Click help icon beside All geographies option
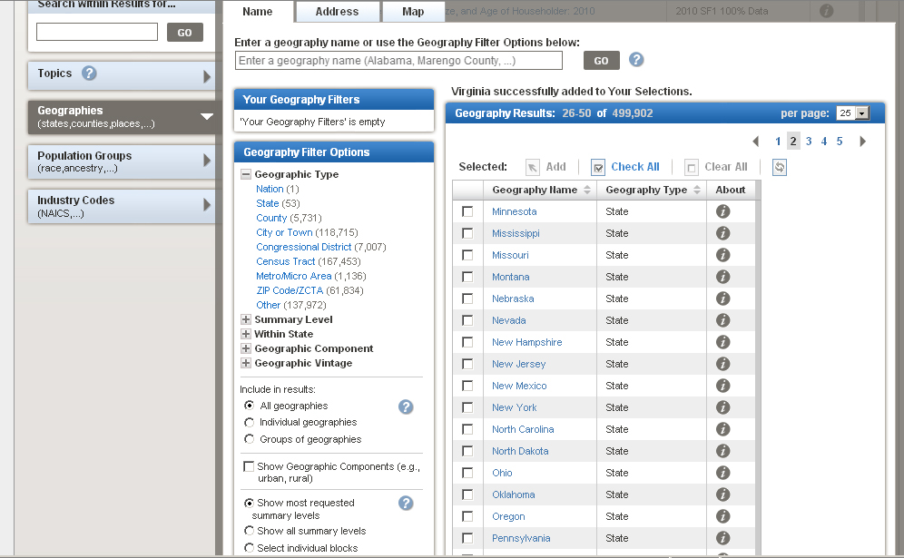Screen dimensions: 904x558 point(406,406)
